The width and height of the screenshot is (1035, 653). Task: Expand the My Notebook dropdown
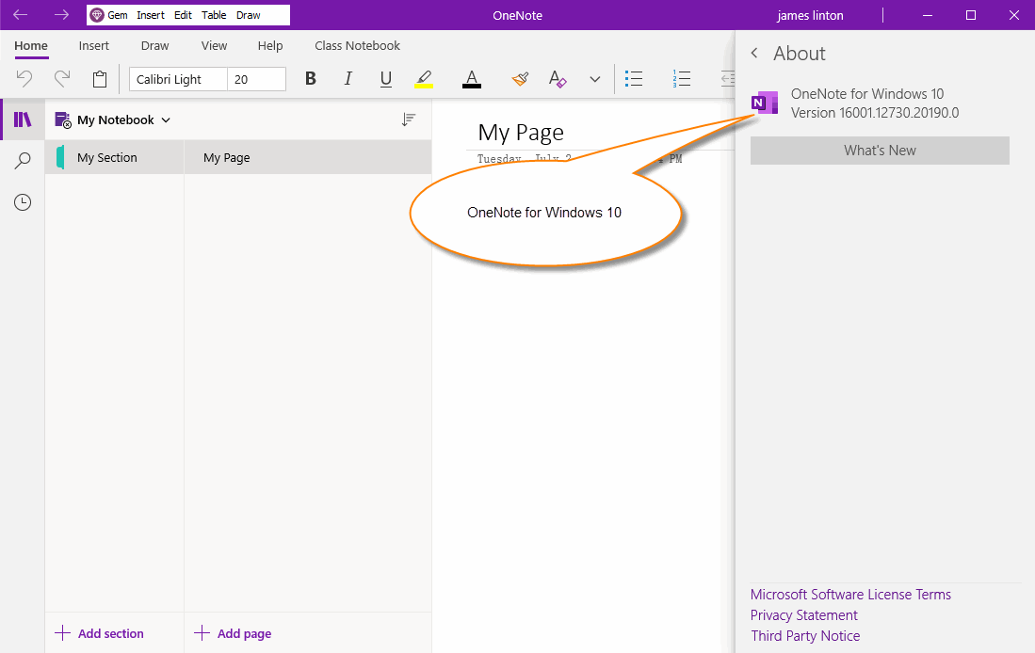[166, 119]
